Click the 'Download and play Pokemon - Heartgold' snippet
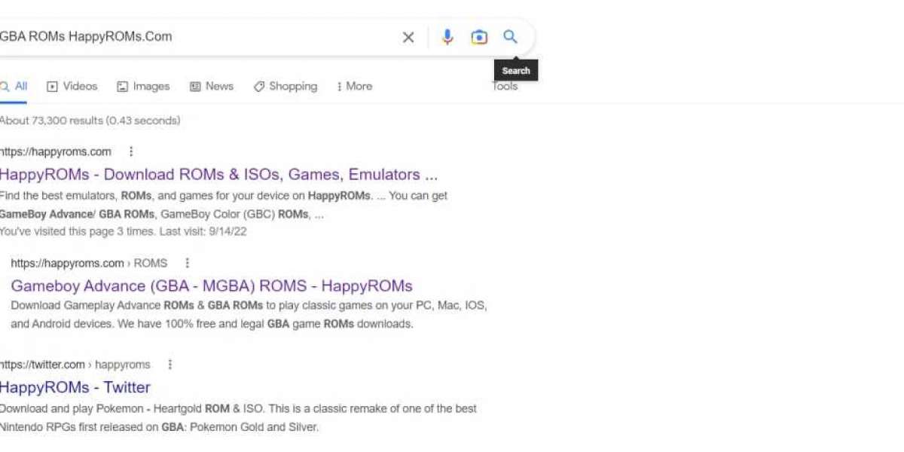Viewport: 904px width, 452px height. tap(238, 418)
